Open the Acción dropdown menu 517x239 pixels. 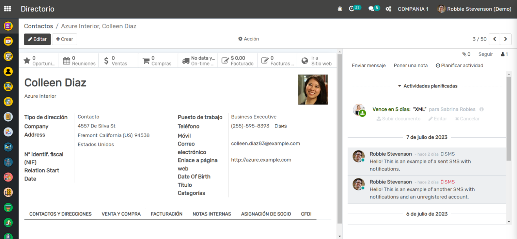pos(248,39)
